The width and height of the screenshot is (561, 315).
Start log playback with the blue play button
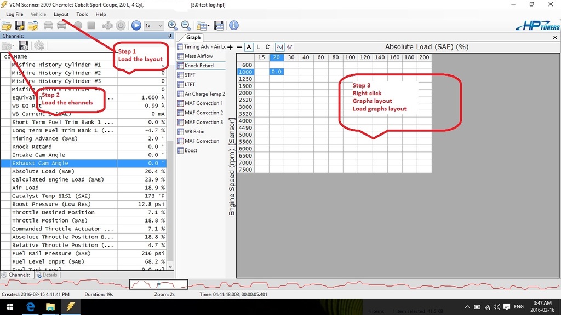tap(136, 26)
